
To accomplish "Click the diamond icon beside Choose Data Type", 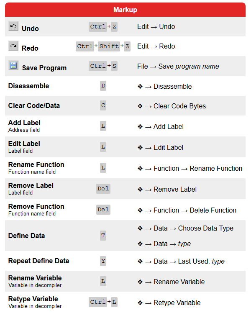I will coord(140,228).
